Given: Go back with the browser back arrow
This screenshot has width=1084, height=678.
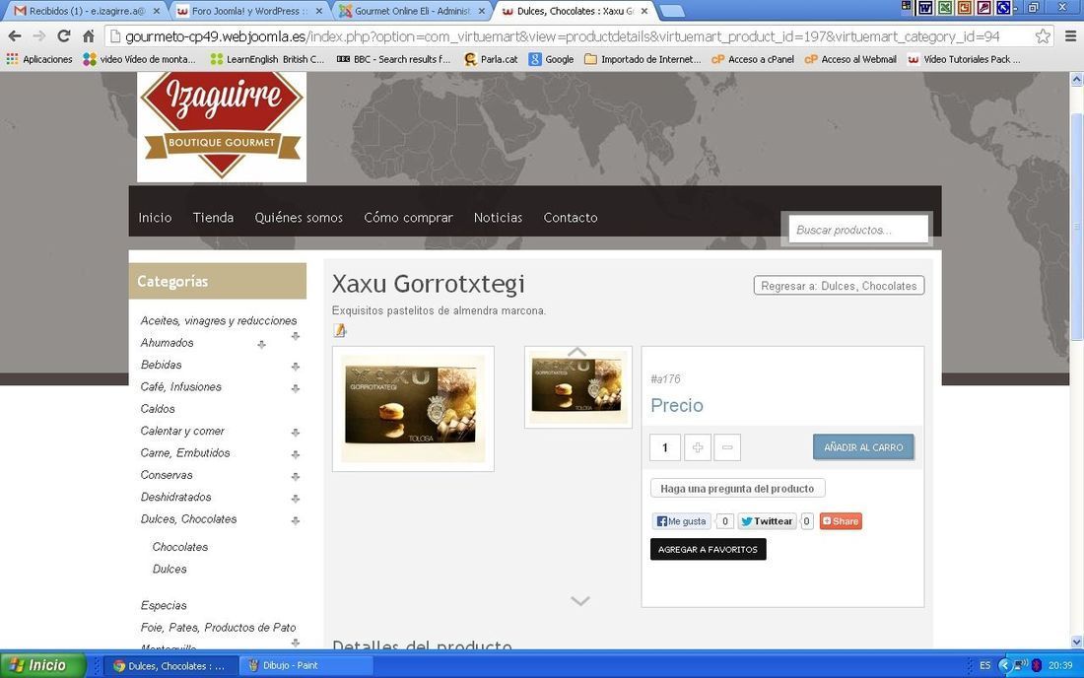Looking at the screenshot, I should 15,35.
